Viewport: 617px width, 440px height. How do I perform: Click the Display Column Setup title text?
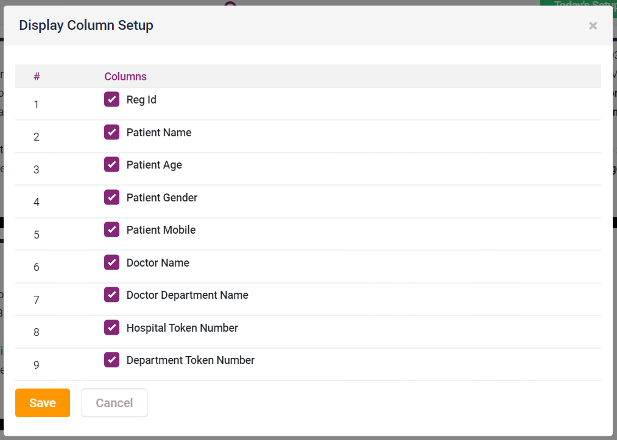pyautogui.click(x=86, y=26)
